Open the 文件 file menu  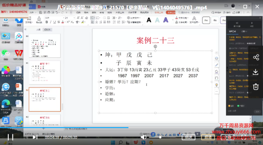pyautogui.click(x=33, y=12)
